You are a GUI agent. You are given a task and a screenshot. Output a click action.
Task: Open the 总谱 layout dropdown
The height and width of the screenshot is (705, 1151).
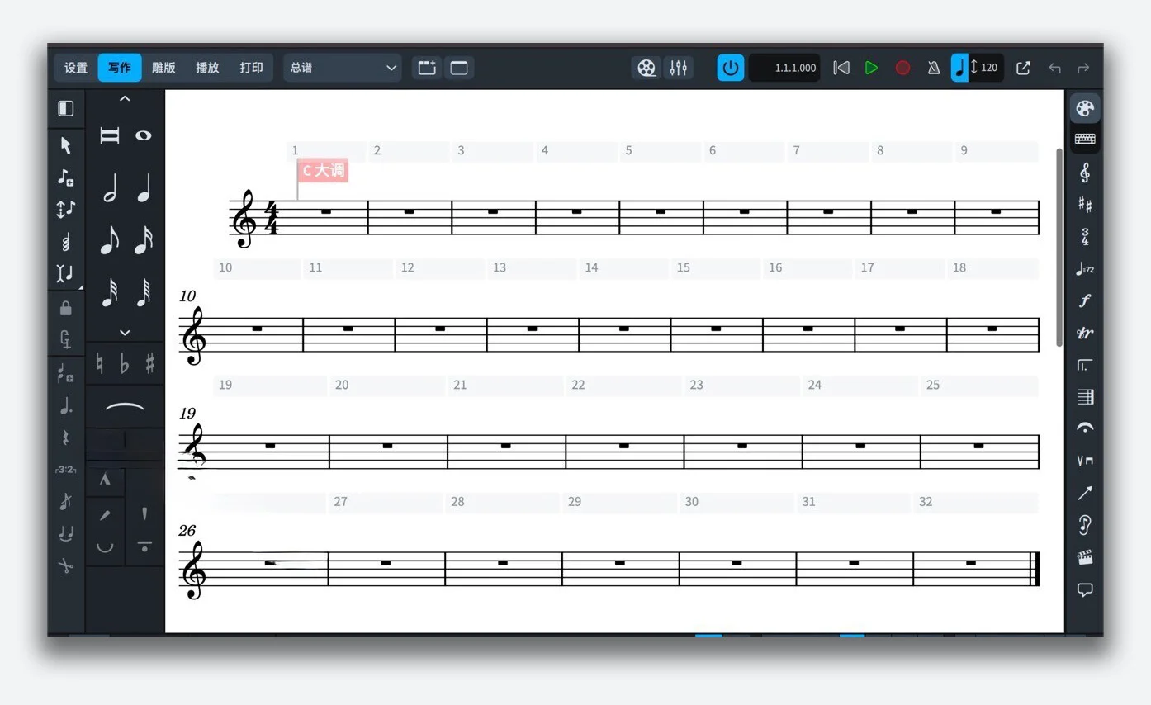coord(342,68)
